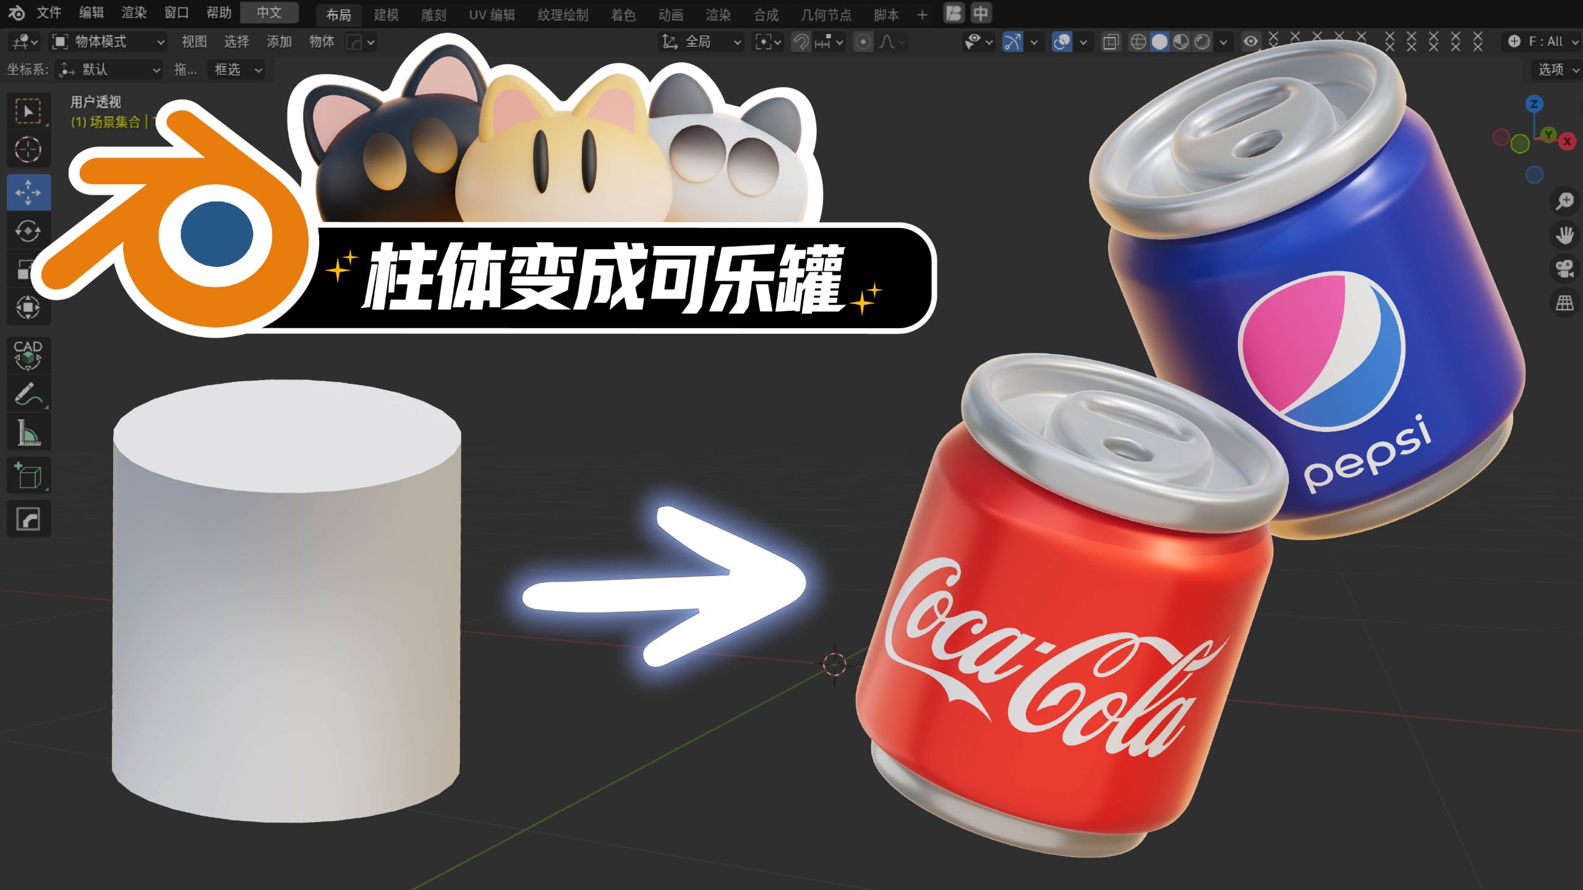Screen dimensions: 1583x890
Task: Toggle viewport overlays display
Action: click(x=1062, y=41)
